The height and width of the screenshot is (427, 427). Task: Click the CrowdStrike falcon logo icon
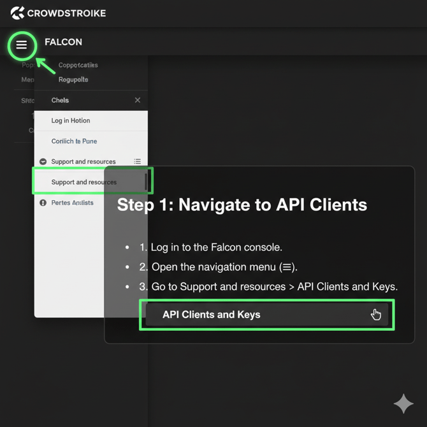17,13
